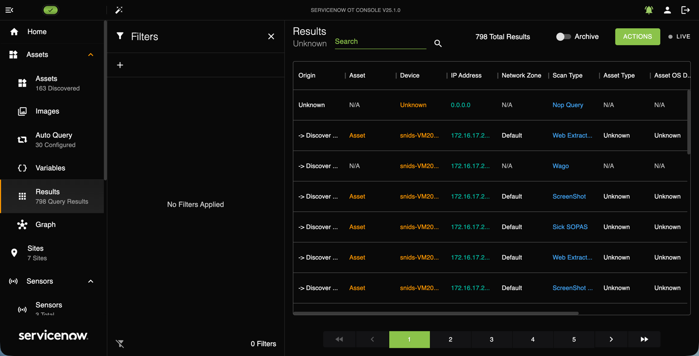Open the Unknown device link
The image size is (699, 356).
point(413,105)
